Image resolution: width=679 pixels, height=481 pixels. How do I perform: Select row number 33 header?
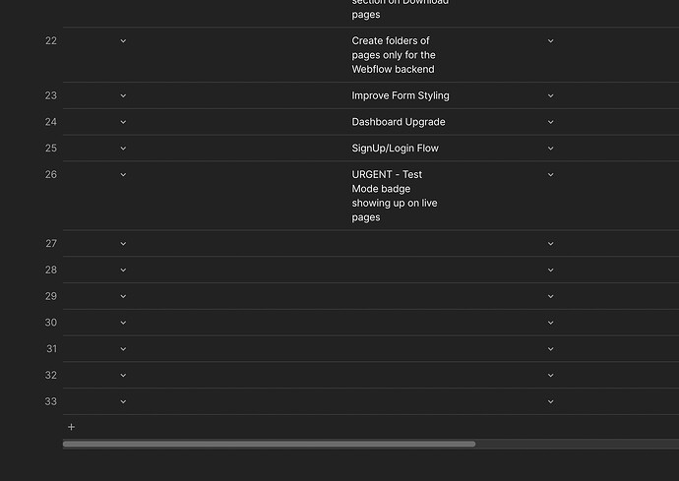(x=51, y=401)
